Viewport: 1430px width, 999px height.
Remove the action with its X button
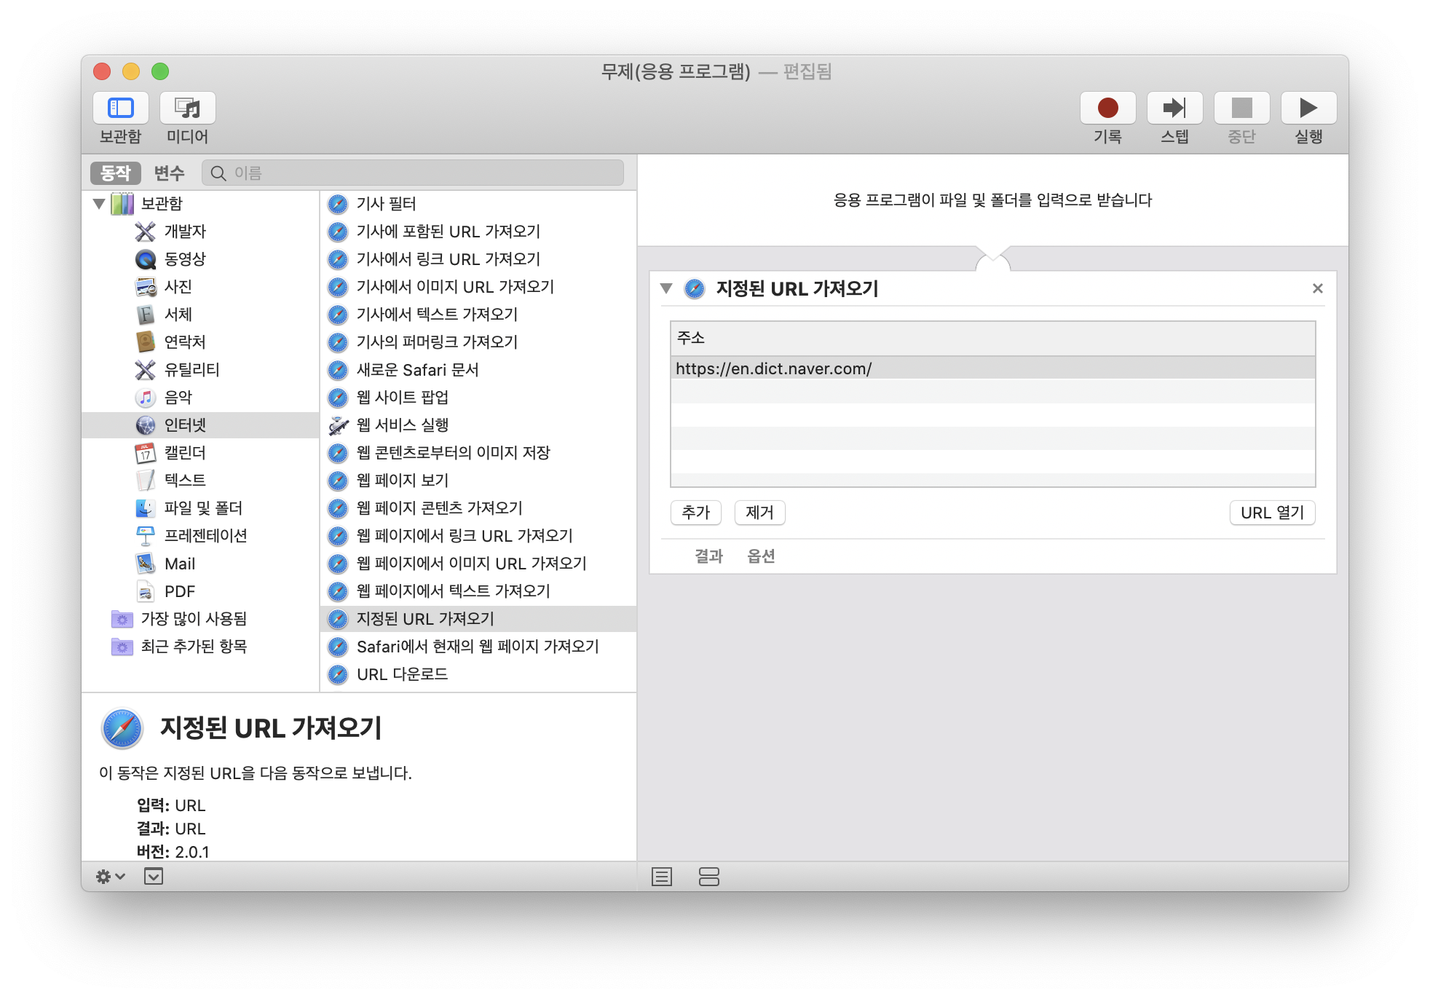pos(1317,289)
